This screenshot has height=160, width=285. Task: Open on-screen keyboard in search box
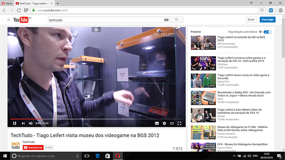(x=166, y=20)
